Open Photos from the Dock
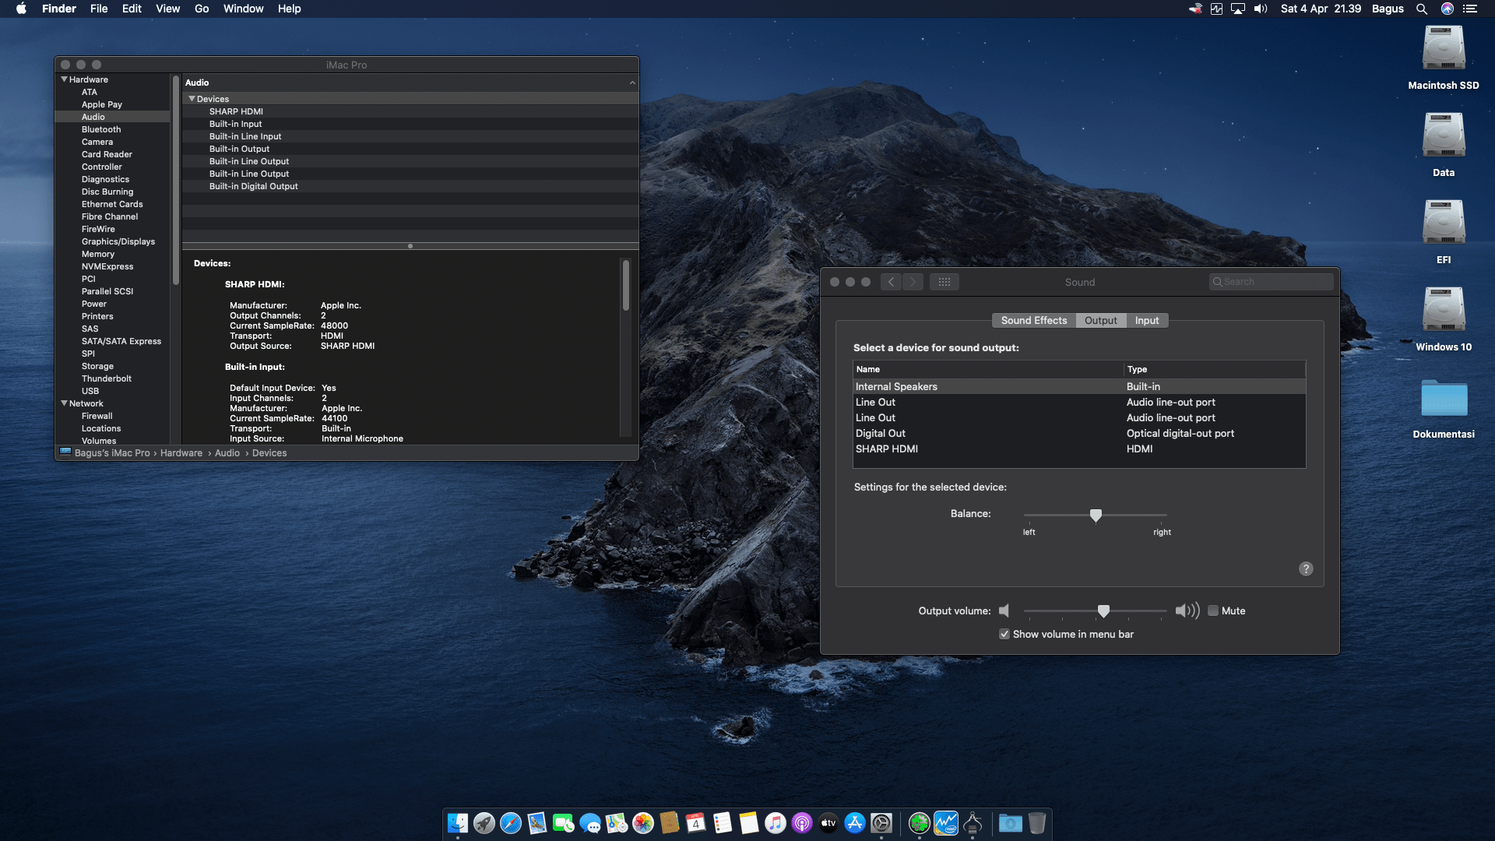The height and width of the screenshot is (841, 1495). (x=643, y=823)
